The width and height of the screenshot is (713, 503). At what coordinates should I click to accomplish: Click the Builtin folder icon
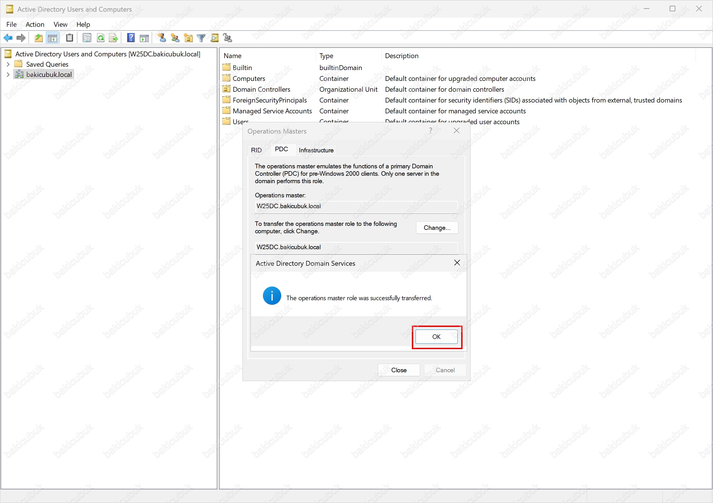coord(226,67)
